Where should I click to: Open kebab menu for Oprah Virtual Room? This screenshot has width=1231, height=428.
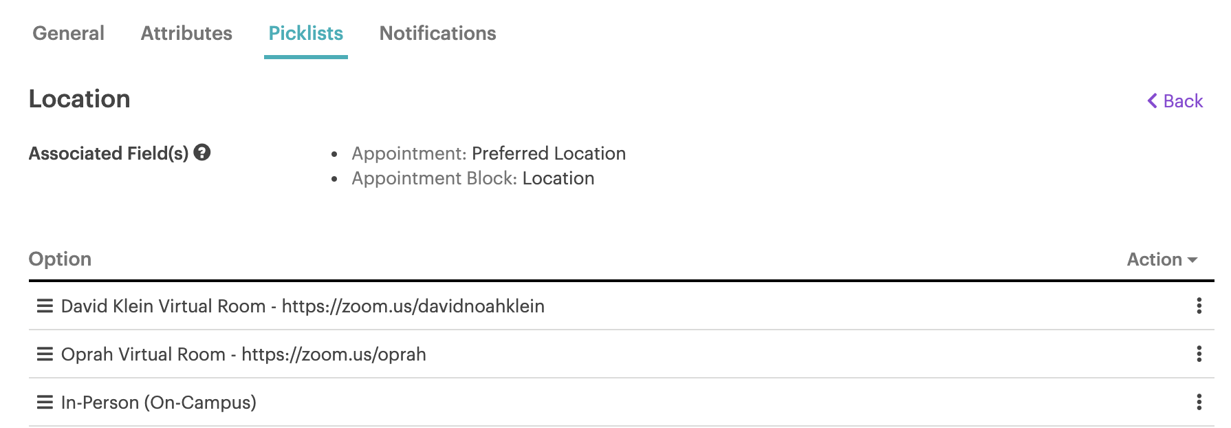tap(1199, 354)
